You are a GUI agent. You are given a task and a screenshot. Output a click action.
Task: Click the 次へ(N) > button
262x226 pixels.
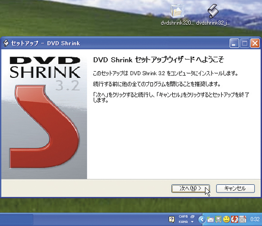click(x=191, y=189)
